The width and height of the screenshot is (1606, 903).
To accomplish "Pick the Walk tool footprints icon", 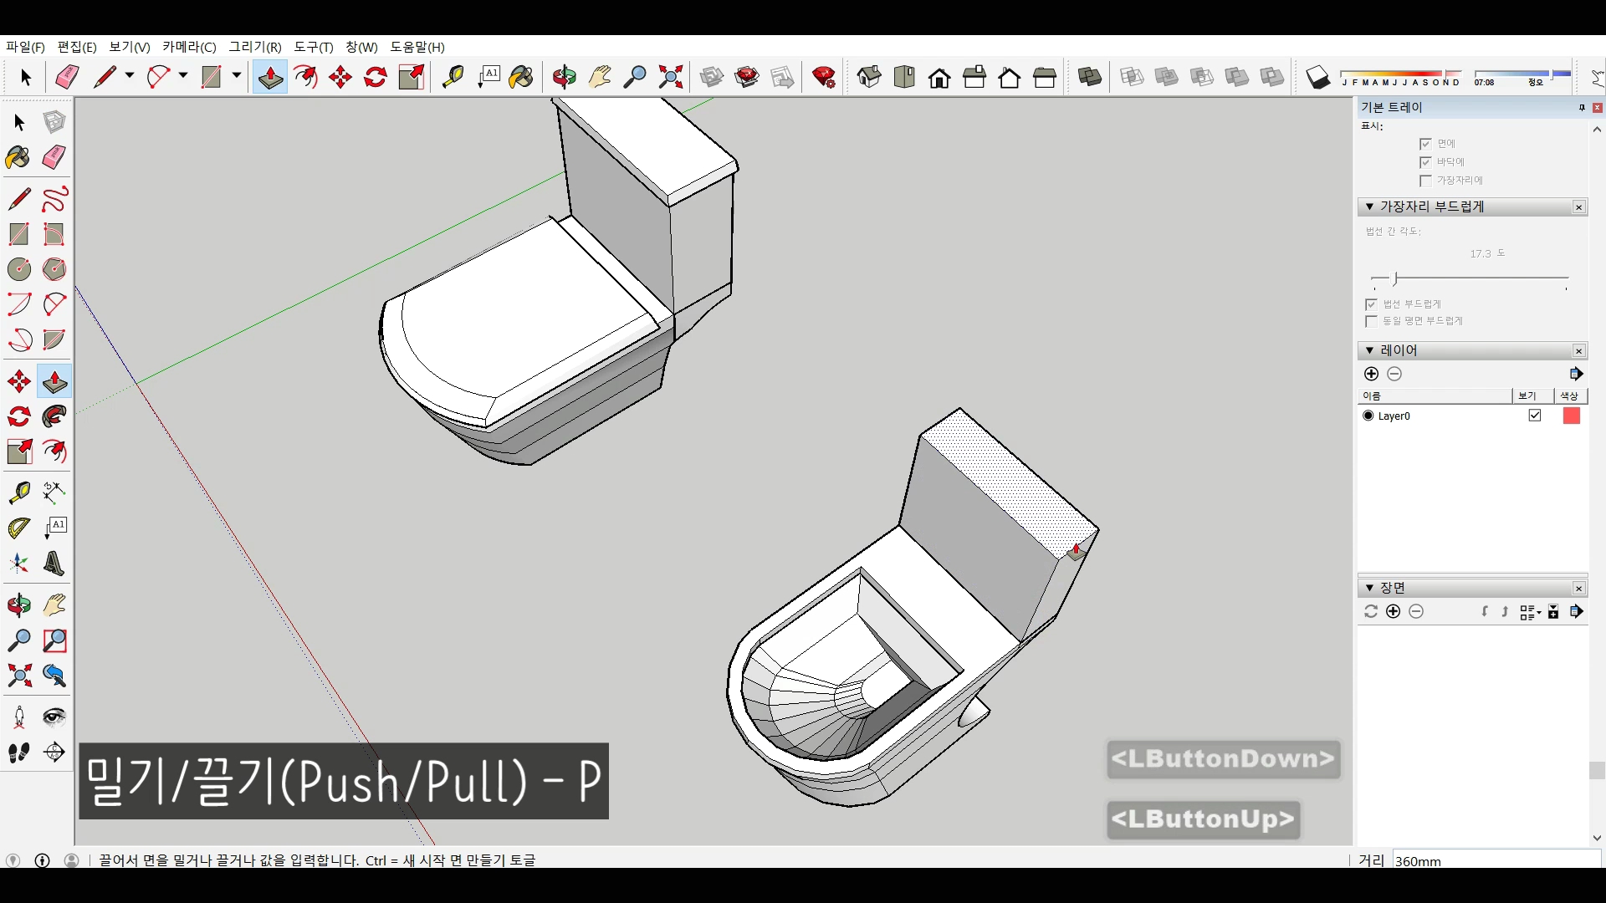I will 18,752.
